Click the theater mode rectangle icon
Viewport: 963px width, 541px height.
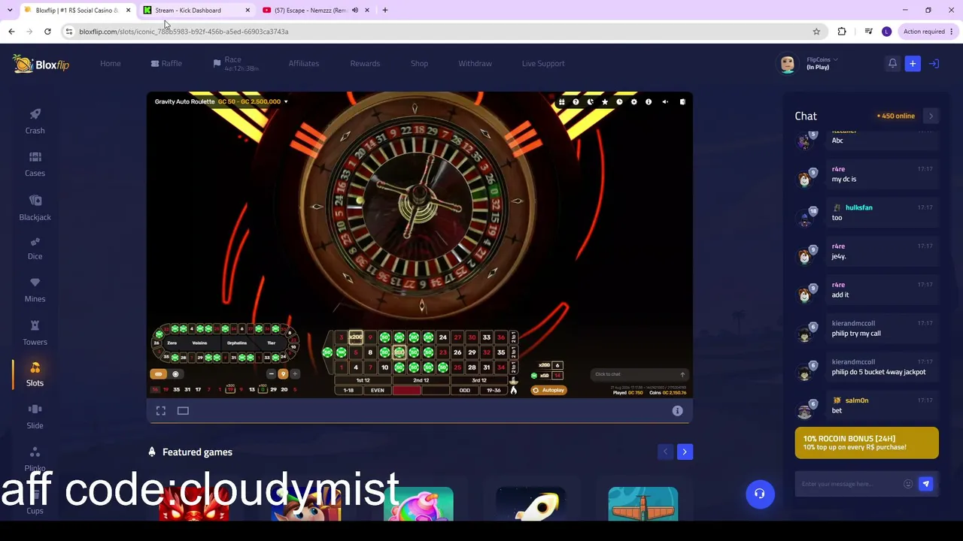183,411
